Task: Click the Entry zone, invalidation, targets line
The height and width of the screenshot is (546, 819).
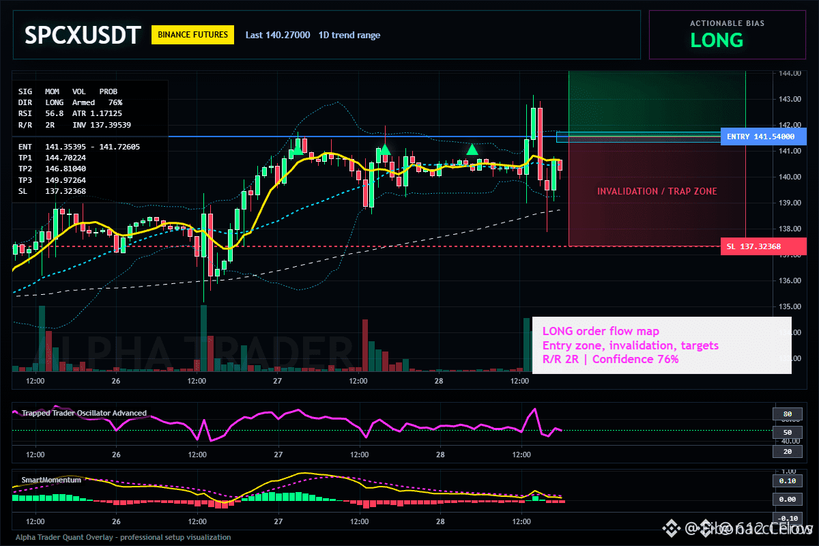Action: point(630,345)
